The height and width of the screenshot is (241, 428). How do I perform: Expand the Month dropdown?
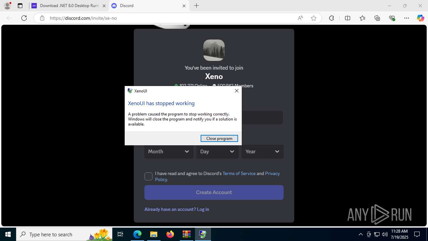pyautogui.click(x=169, y=152)
